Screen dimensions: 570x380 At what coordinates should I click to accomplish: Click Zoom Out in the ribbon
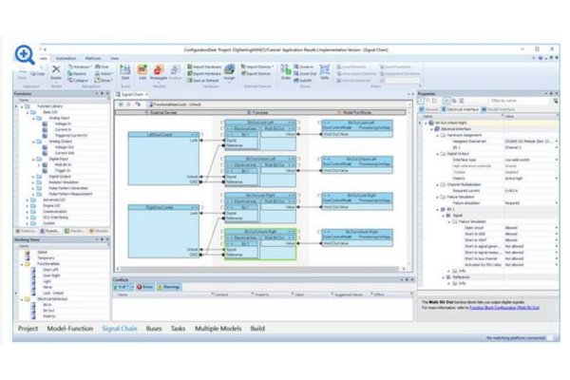click(305, 73)
